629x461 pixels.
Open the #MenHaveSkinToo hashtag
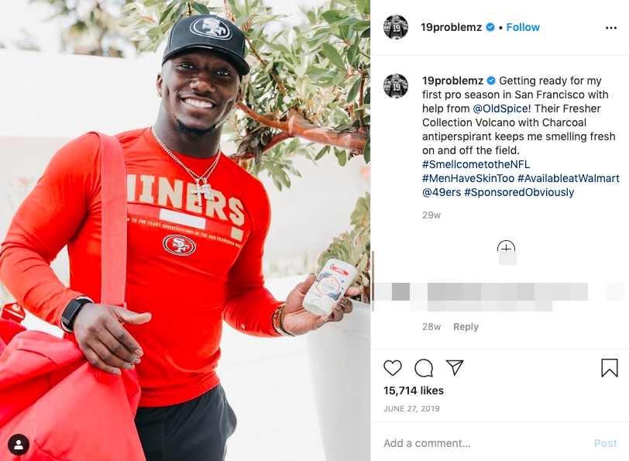(x=468, y=178)
